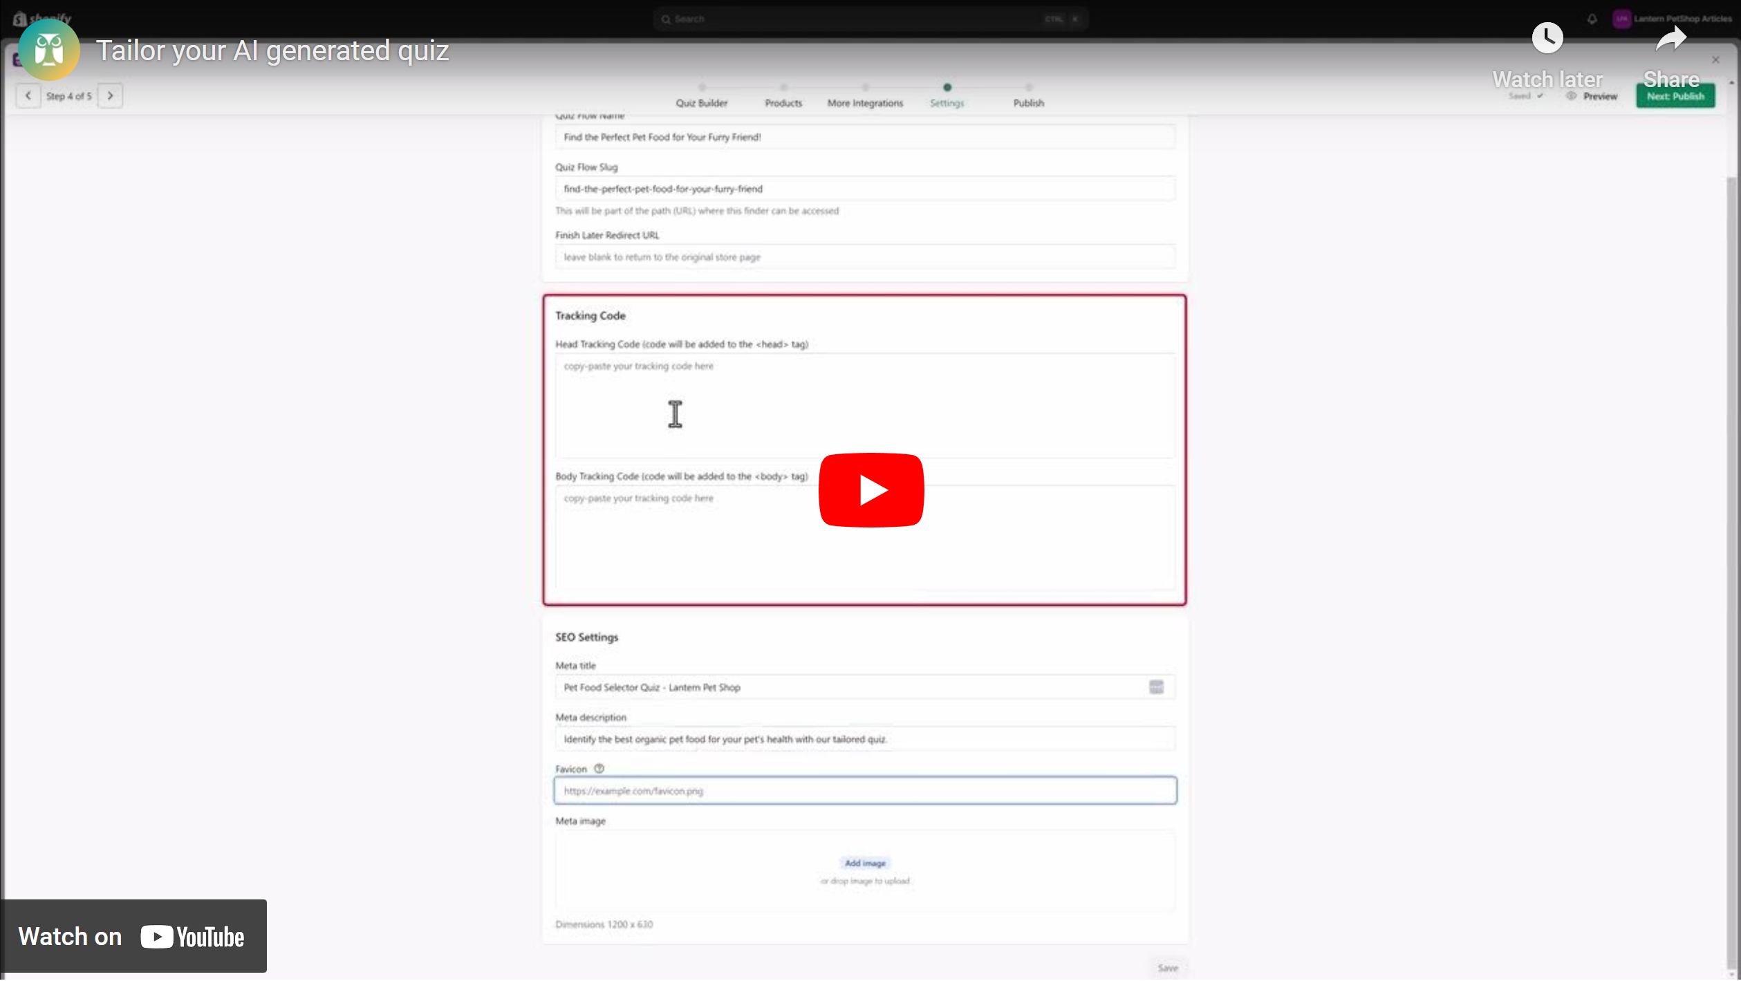
Task: Click the Share arrow icon
Action: 1671,39
